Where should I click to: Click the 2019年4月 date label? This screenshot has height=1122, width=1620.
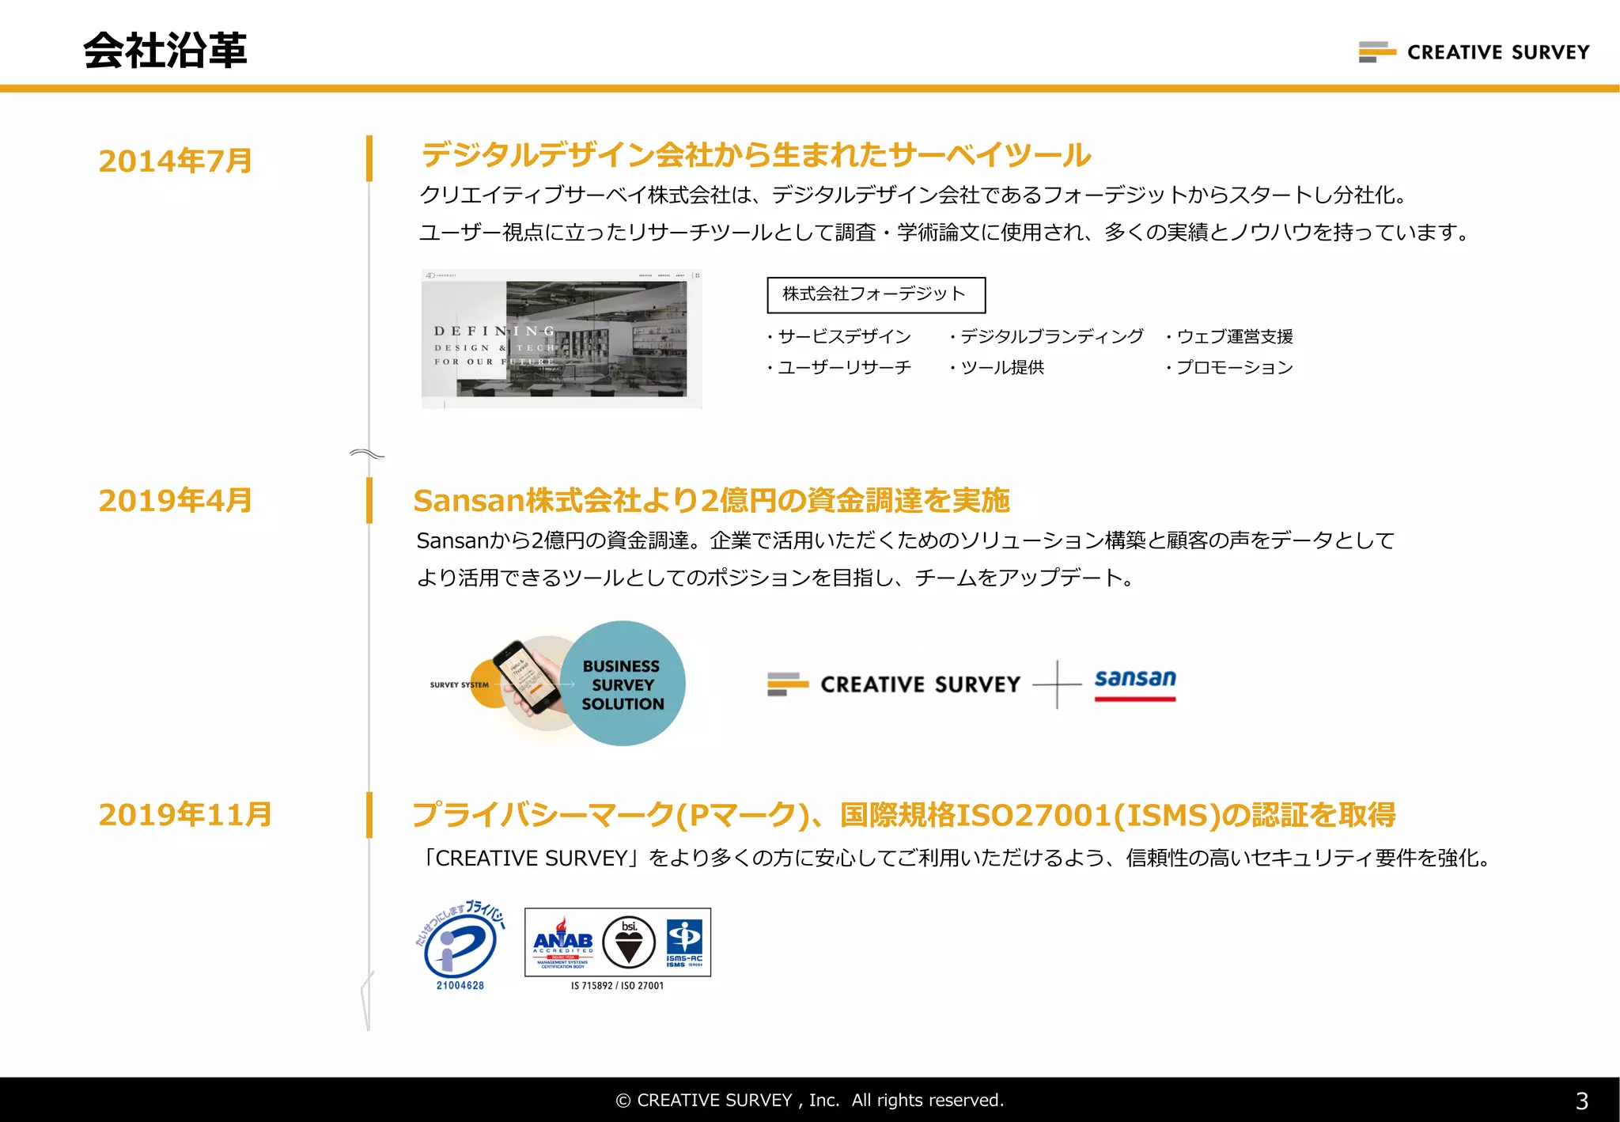175,500
